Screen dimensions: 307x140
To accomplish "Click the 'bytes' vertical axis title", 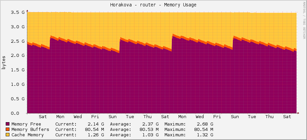I will point(3,63).
